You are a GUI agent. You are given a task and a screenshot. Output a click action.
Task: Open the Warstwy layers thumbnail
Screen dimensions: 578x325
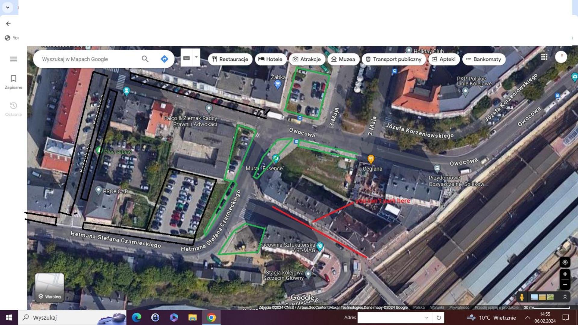click(49, 287)
